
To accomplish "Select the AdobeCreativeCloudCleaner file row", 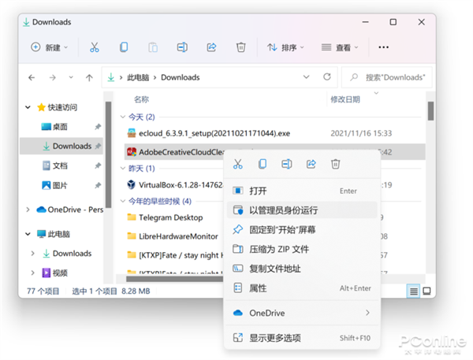I will [x=175, y=152].
